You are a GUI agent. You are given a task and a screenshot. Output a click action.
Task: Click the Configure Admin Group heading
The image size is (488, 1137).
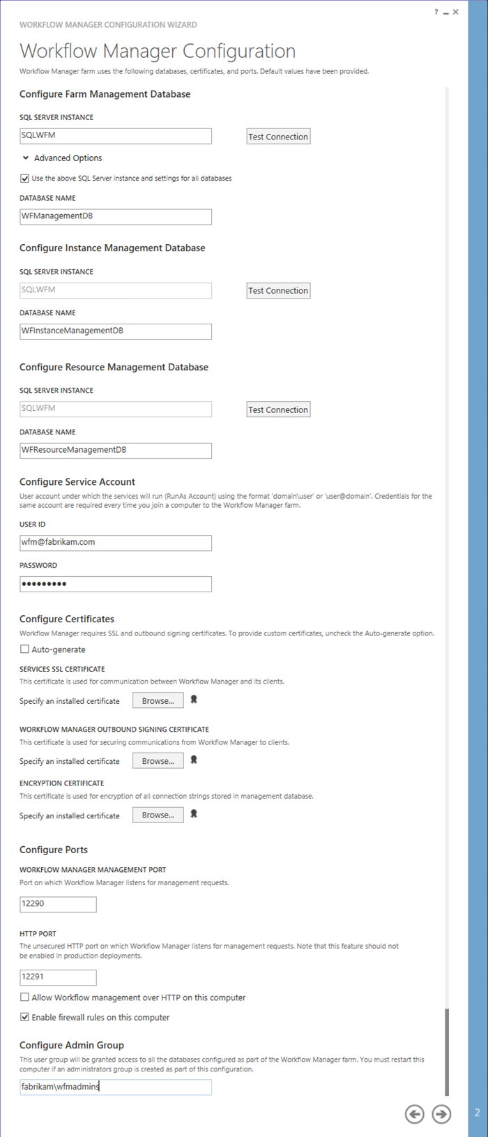click(x=72, y=1045)
